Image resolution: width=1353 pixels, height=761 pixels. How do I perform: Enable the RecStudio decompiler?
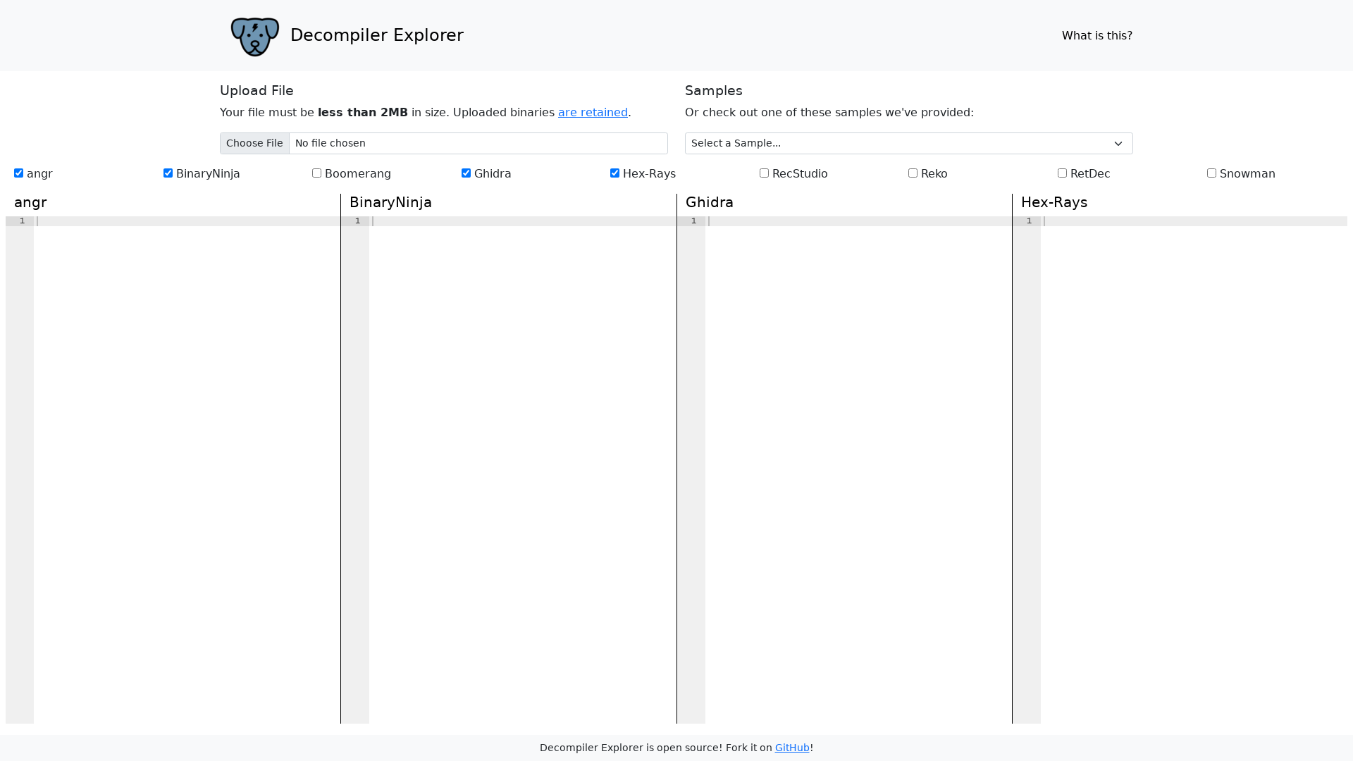click(x=764, y=173)
